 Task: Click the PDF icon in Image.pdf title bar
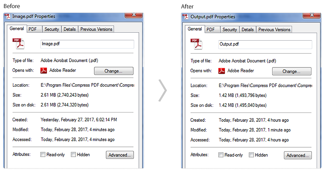(7, 17)
